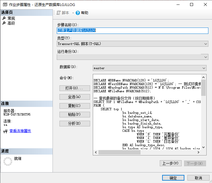Switch to the General page

11,19
